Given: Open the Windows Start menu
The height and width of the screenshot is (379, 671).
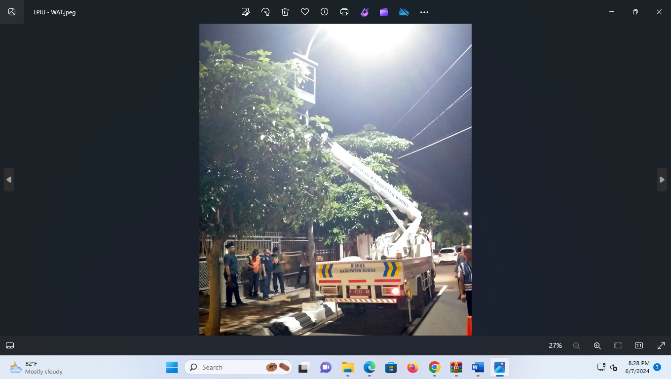Looking at the screenshot, I should [172, 367].
